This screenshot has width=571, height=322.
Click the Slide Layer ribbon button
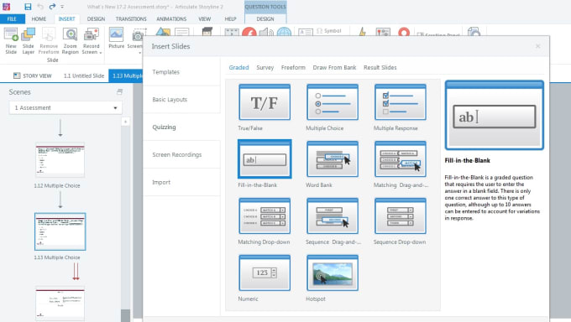[x=28, y=41]
